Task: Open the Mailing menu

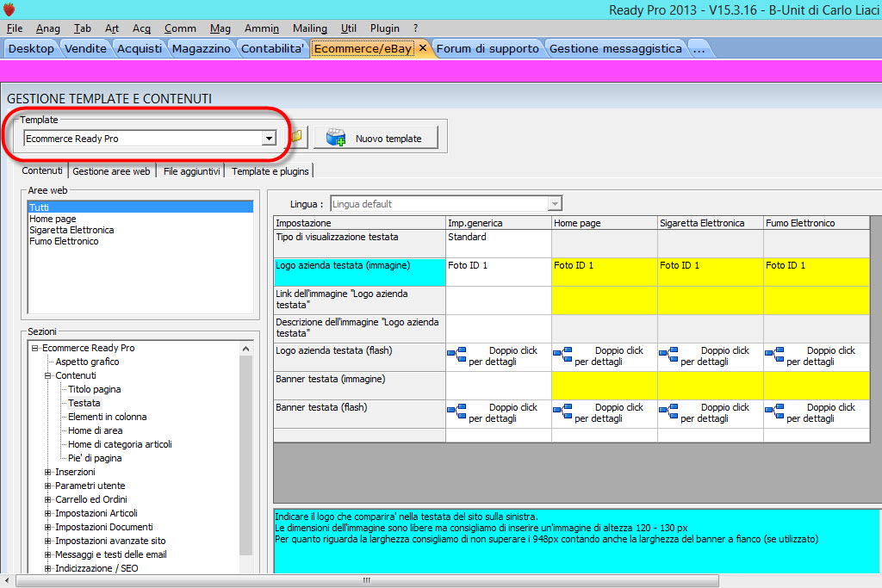Action: coord(310,28)
